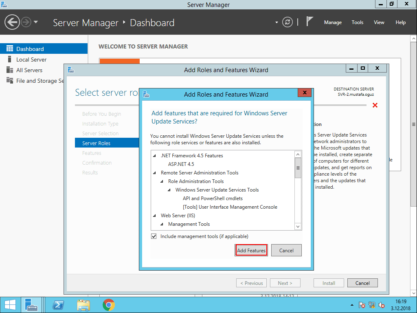Click Add Features button

tap(251, 250)
